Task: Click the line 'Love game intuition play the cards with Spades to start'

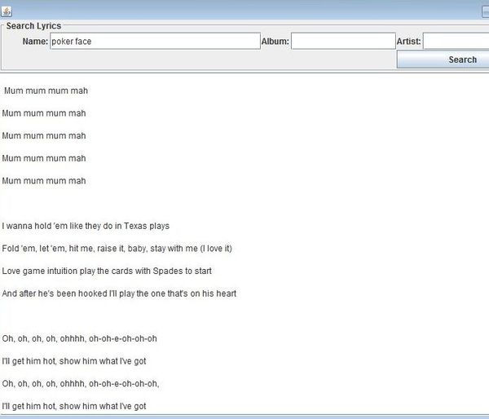Action: [x=107, y=271]
